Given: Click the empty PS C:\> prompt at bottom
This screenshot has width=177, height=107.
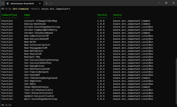Looking at the screenshot, I should pos(7,105).
